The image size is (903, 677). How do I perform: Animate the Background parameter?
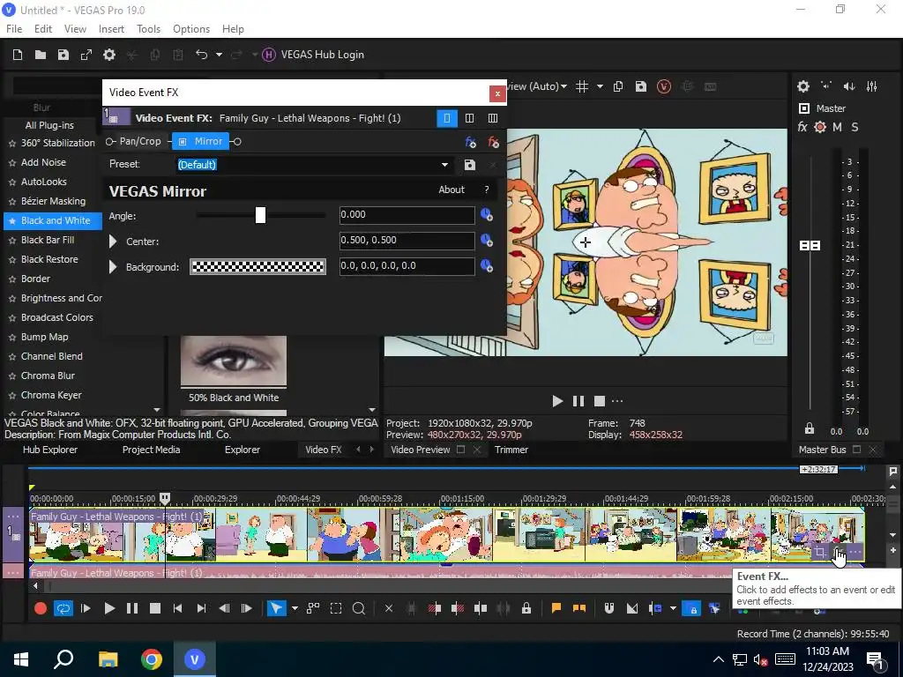click(487, 266)
